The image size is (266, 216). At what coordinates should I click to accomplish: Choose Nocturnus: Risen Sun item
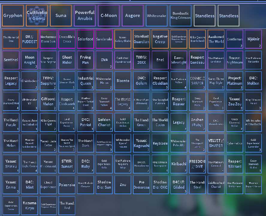click(48, 39)
